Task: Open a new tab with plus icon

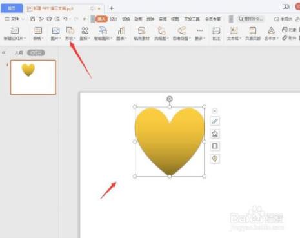Action: click(x=112, y=8)
